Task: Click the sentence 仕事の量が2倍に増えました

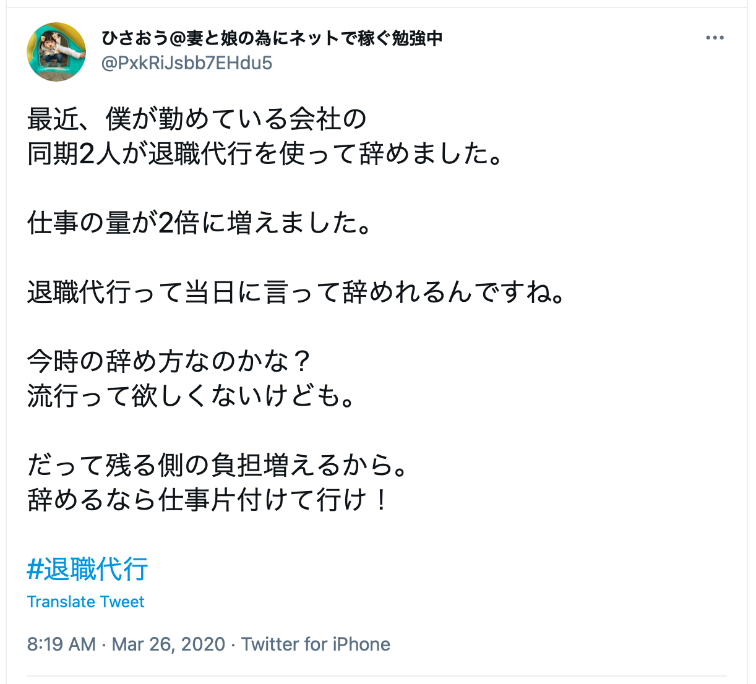Action: 199,223
